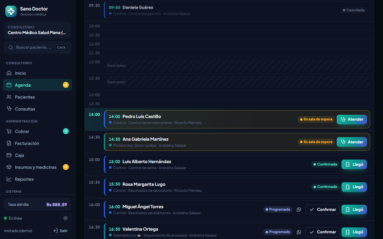The image size is (383, 239).
Task: Click the Cobrar badge showing 1
Action: click(66, 131)
